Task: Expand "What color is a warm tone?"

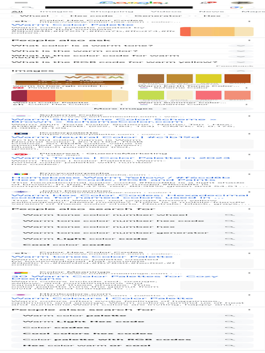Action: 241,46
